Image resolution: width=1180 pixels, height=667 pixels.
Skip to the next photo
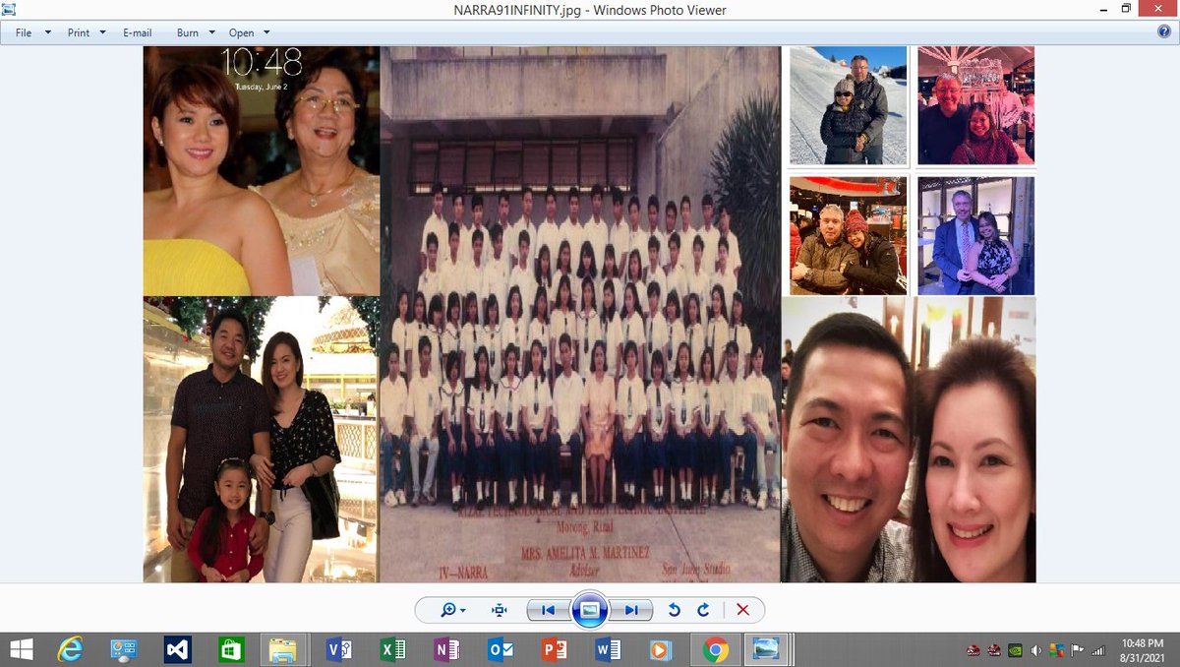coord(631,610)
